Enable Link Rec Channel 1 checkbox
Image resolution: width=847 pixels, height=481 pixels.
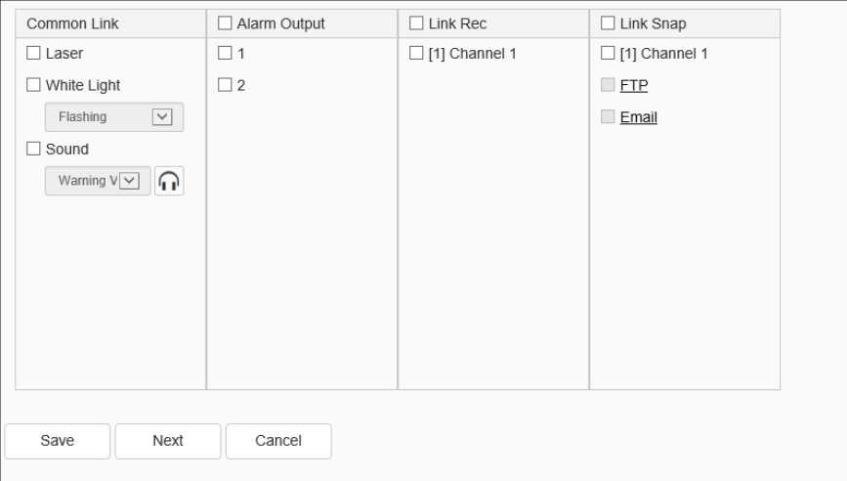pyautogui.click(x=416, y=54)
